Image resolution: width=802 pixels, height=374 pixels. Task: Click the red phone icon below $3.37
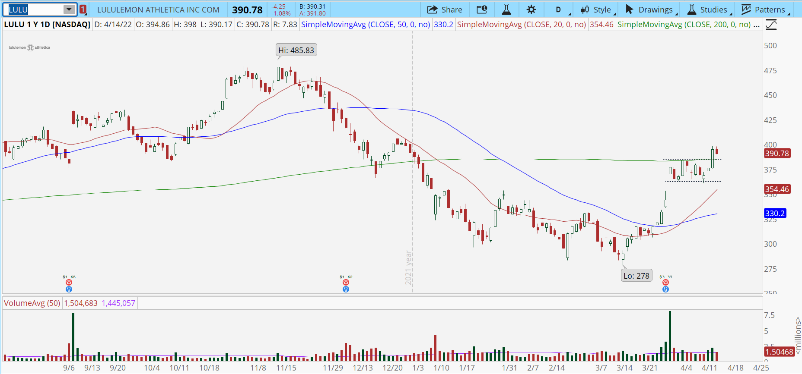(665, 283)
